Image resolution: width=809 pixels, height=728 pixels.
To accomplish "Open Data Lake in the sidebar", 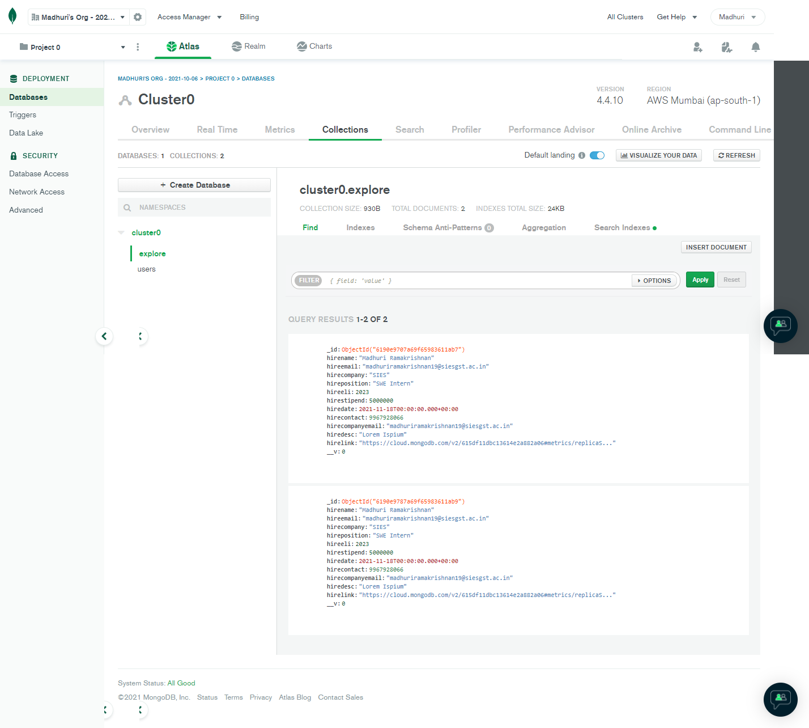I will click(x=26, y=133).
